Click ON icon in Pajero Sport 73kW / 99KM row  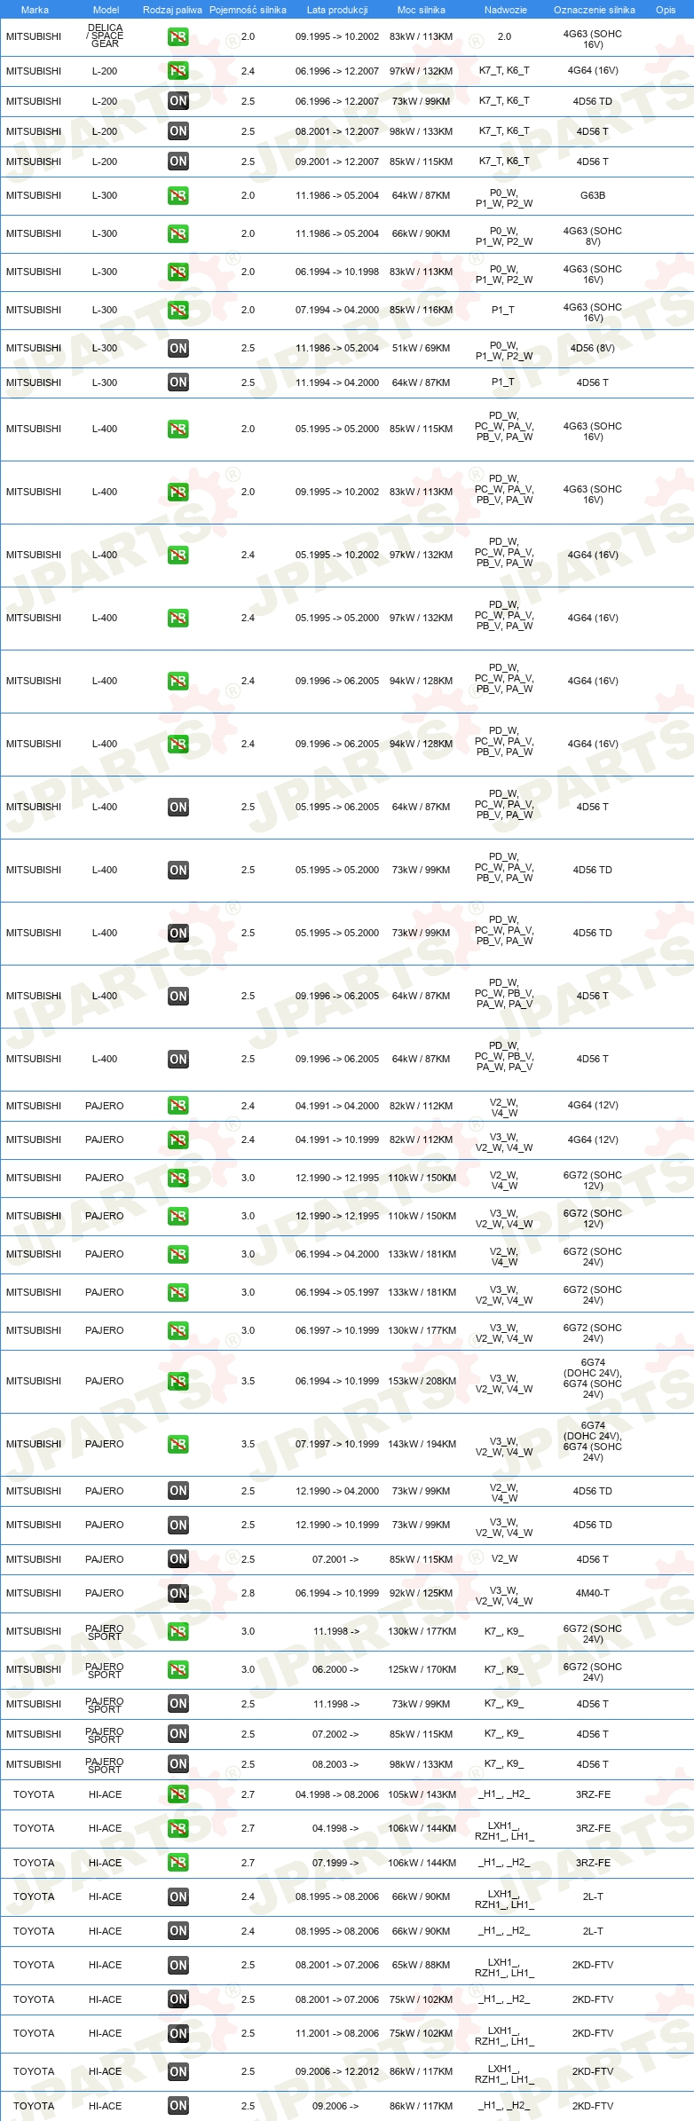coord(178,1704)
